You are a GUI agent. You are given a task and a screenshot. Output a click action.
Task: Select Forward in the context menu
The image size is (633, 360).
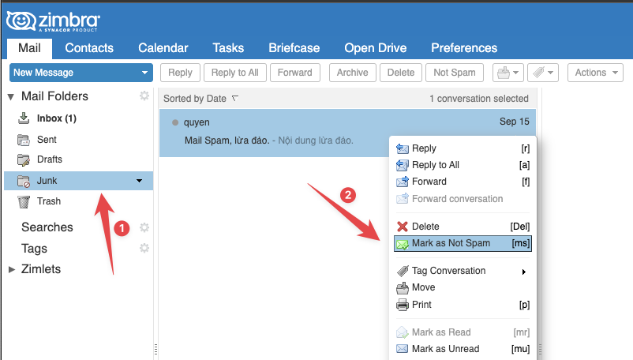pyautogui.click(x=463, y=182)
